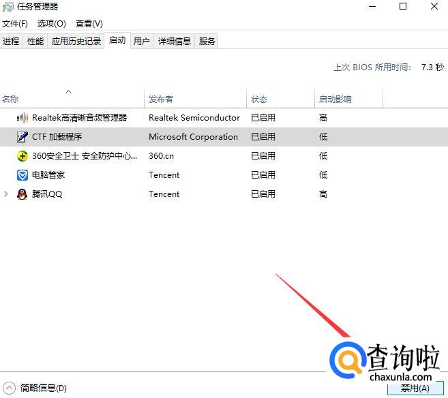448x398 pixels.
Task: Open the 查看(V) menu
Action: [x=89, y=23]
